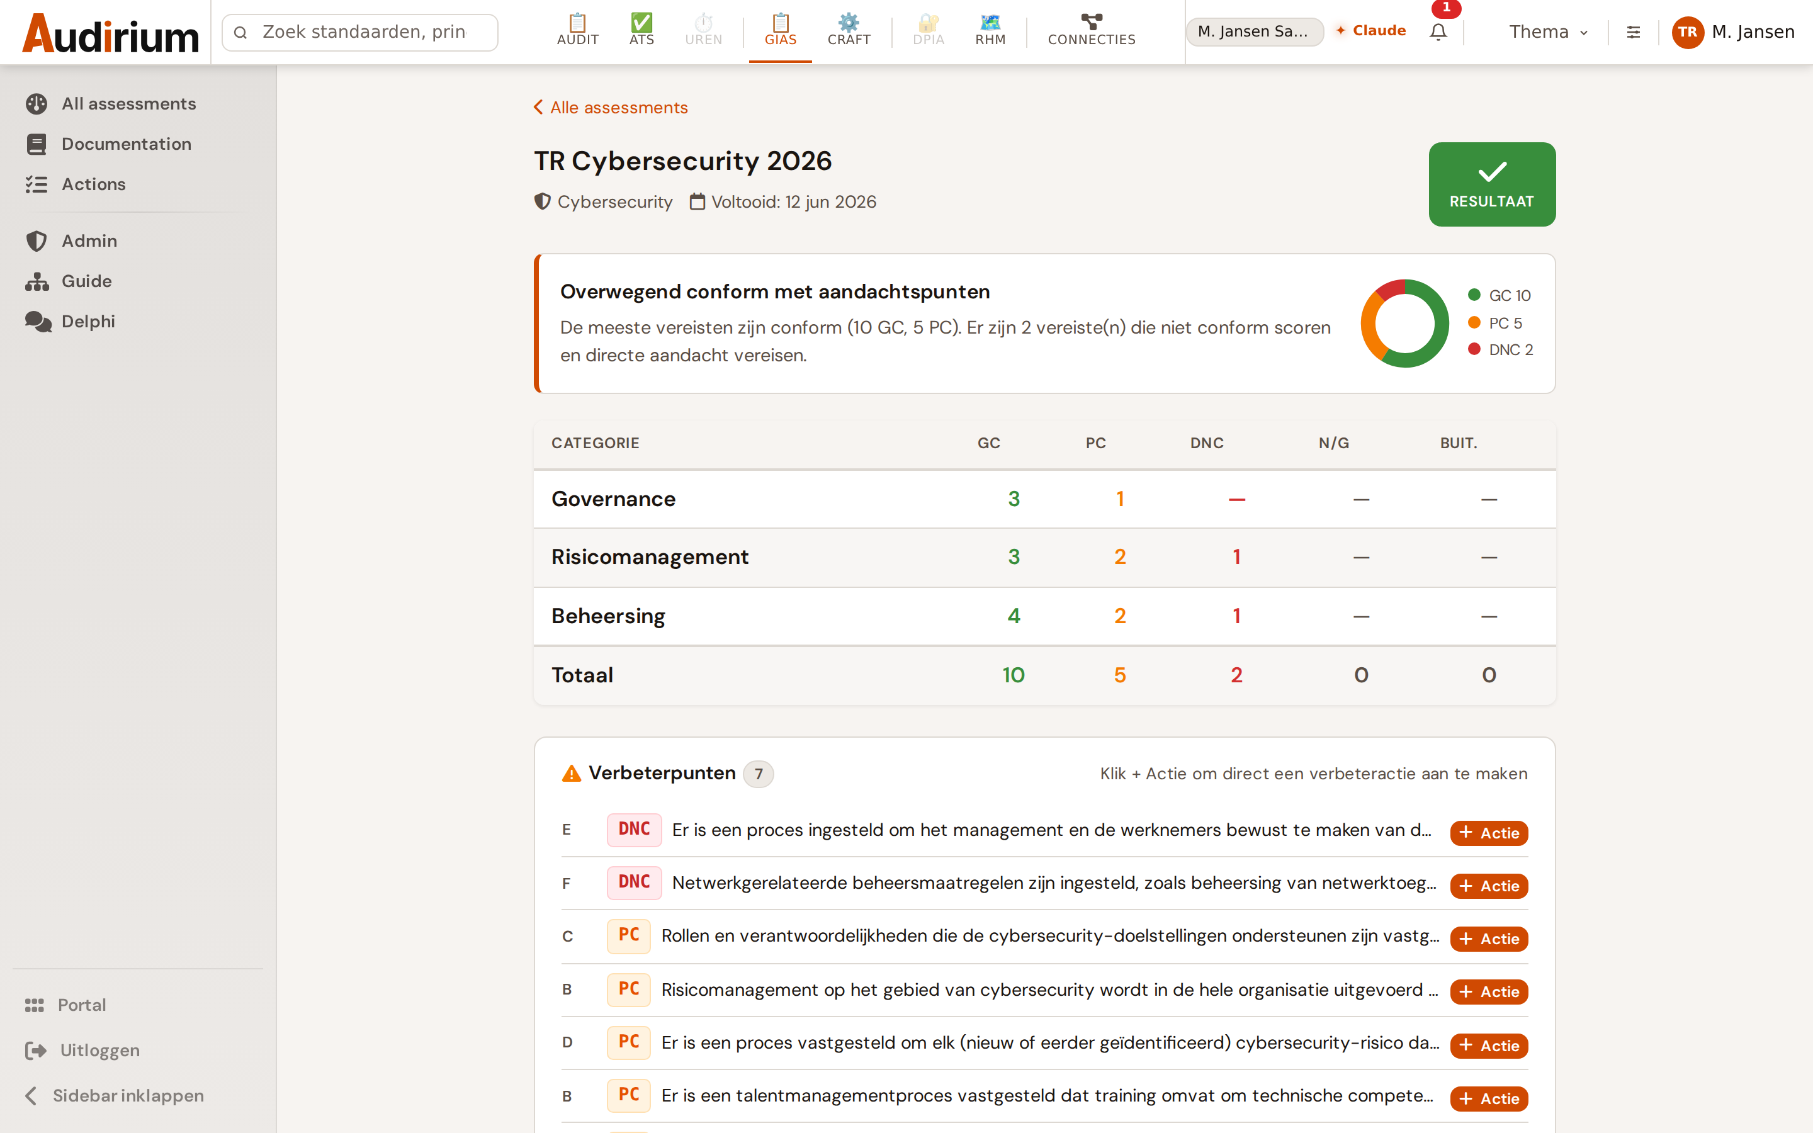Launch the Claude assistant
Screen dimensions: 1813x1133
(x=1370, y=31)
